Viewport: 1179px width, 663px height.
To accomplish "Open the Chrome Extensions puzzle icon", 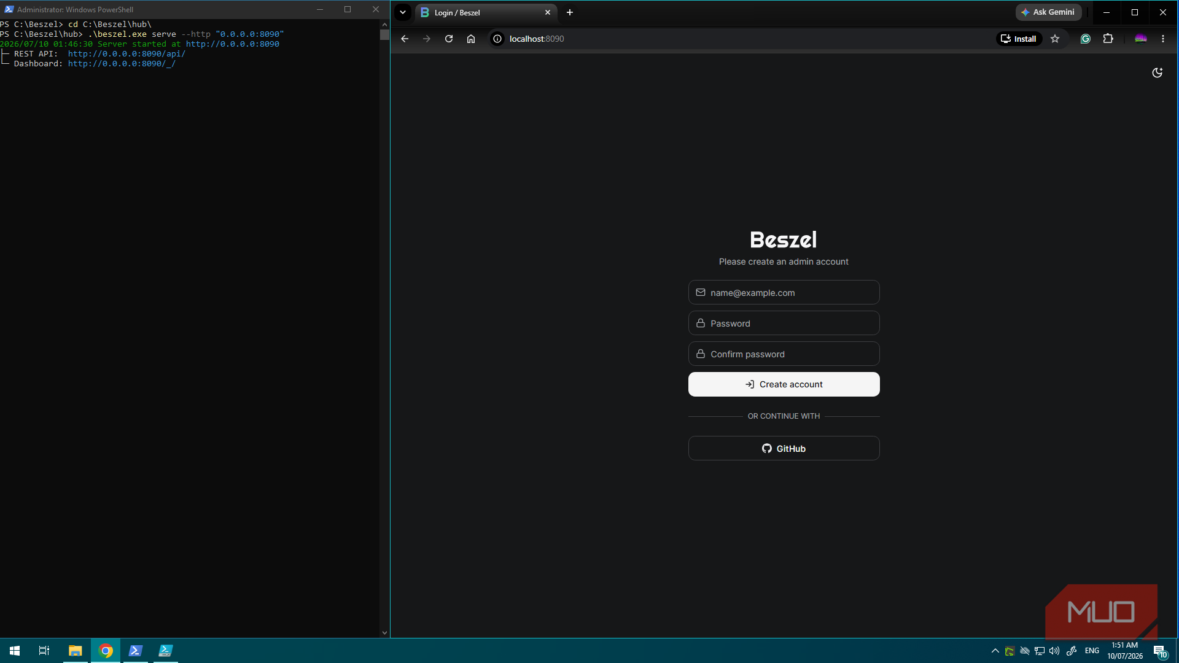I will pos(1108,39).
